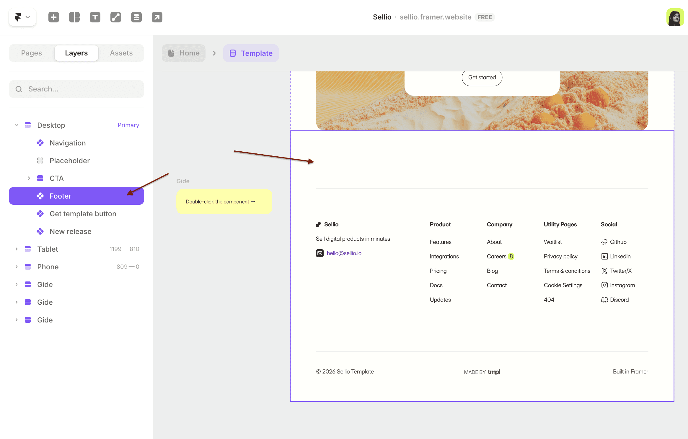Viewport: 688px width, 439px height.
Task: Click the third Gide stack icon
Action: point(28,320)
